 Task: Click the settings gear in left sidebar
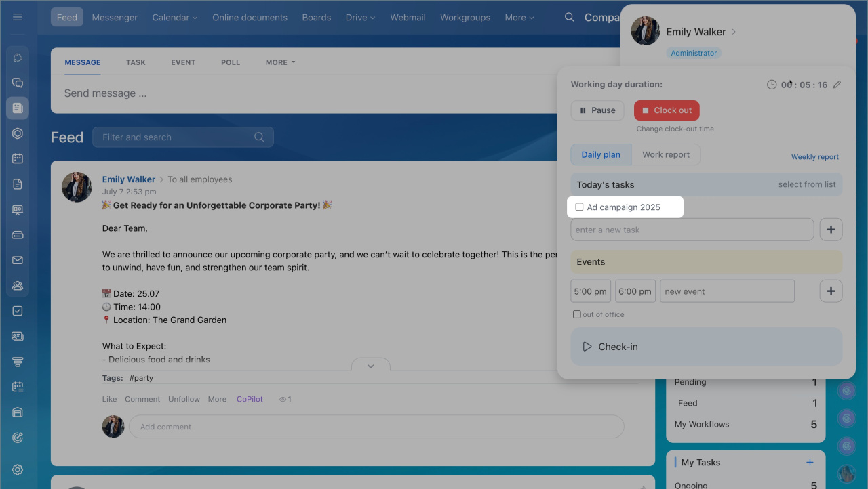click(x=18, y=470)
